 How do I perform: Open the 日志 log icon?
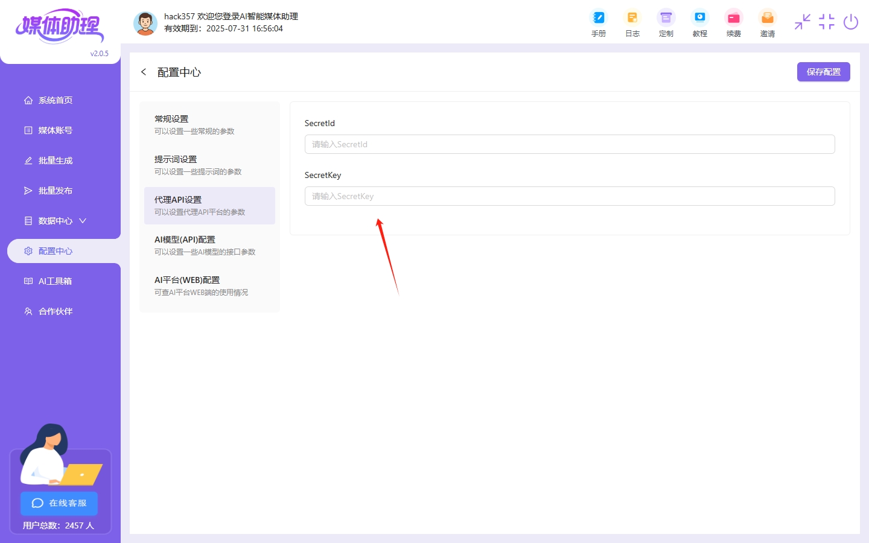click(632, 22)
